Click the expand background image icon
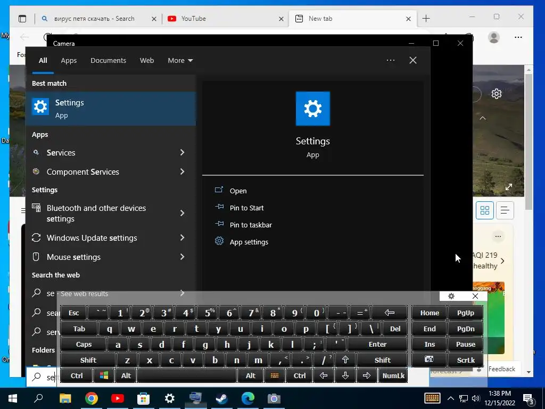This screenshot has height=409, width=545. coord(509,187)
